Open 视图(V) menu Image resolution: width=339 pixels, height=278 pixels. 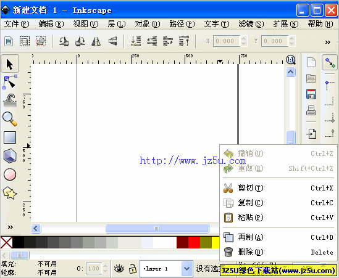click(x=86, y=24)
